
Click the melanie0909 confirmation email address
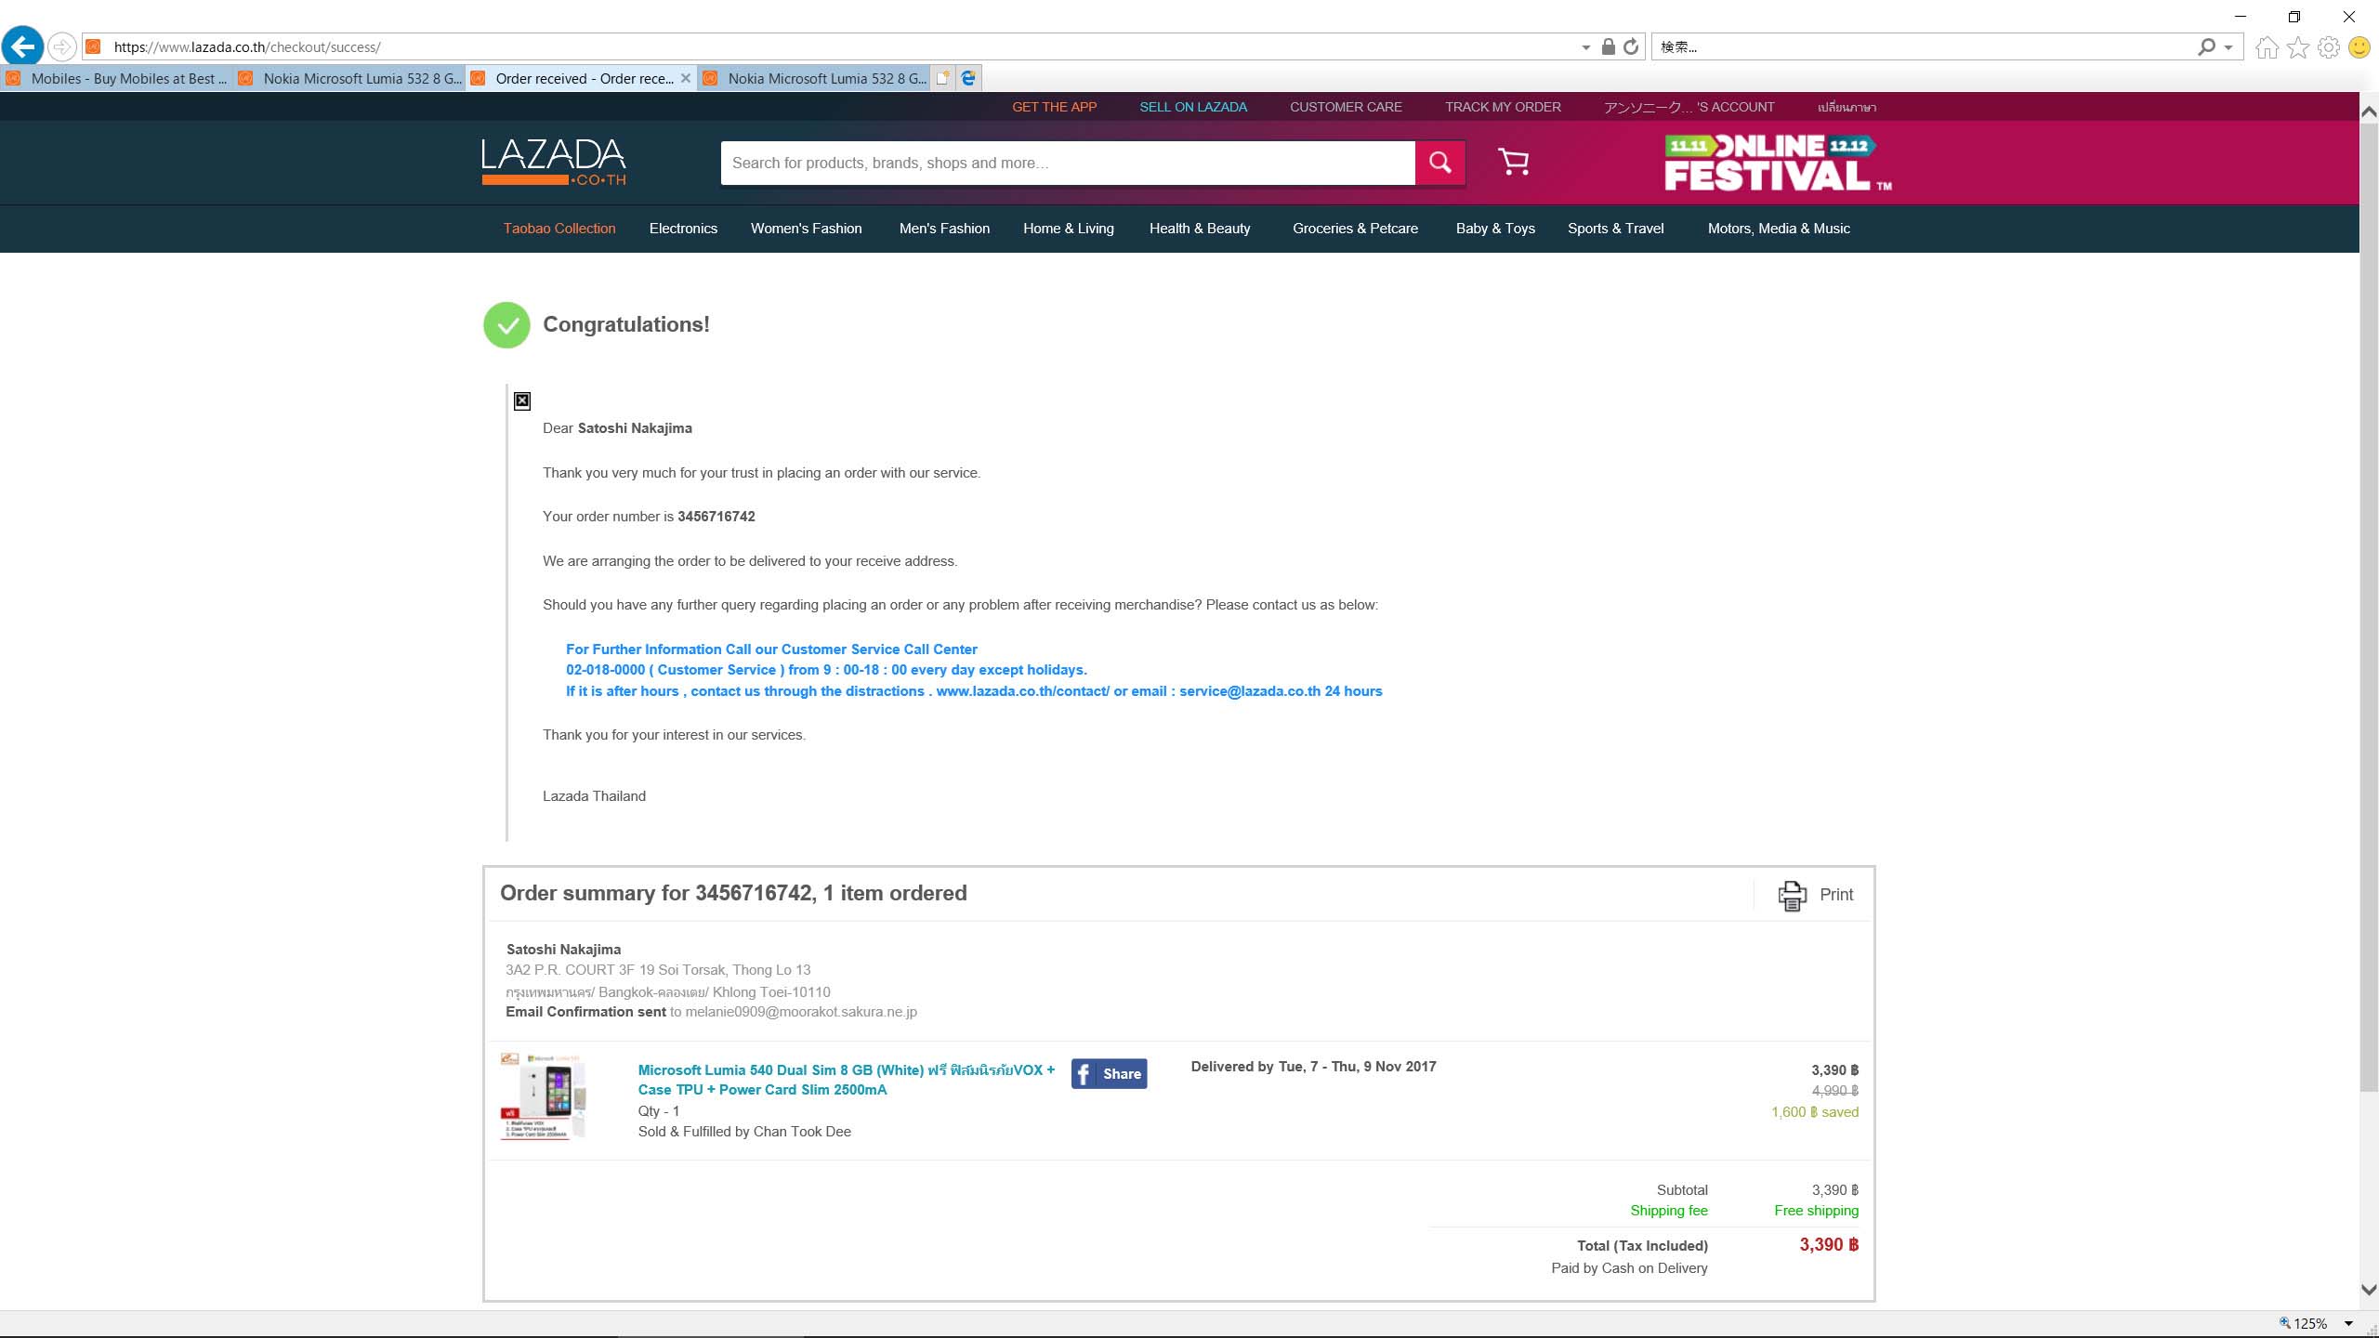coord(801,1012)
